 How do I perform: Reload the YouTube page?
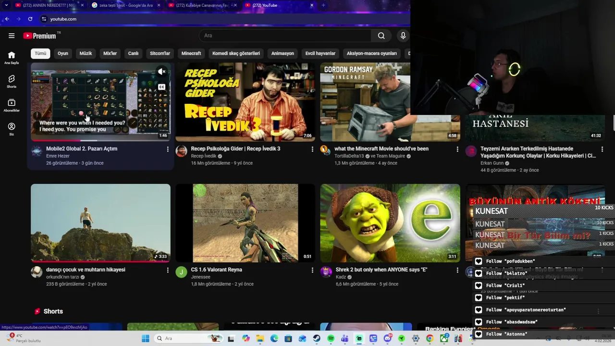tap(30, 19)
